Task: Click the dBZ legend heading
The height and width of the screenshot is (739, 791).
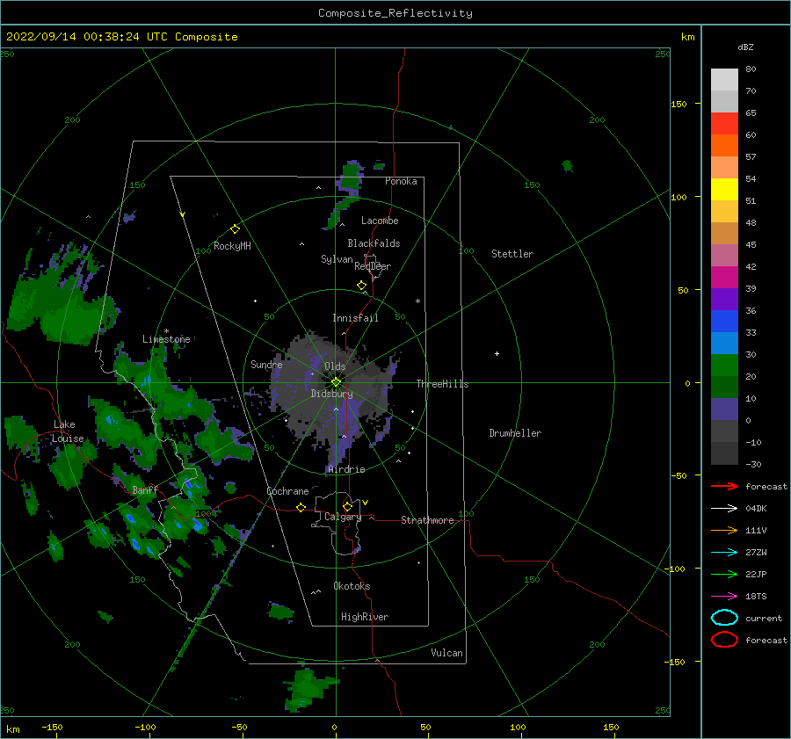Action: 745,47
